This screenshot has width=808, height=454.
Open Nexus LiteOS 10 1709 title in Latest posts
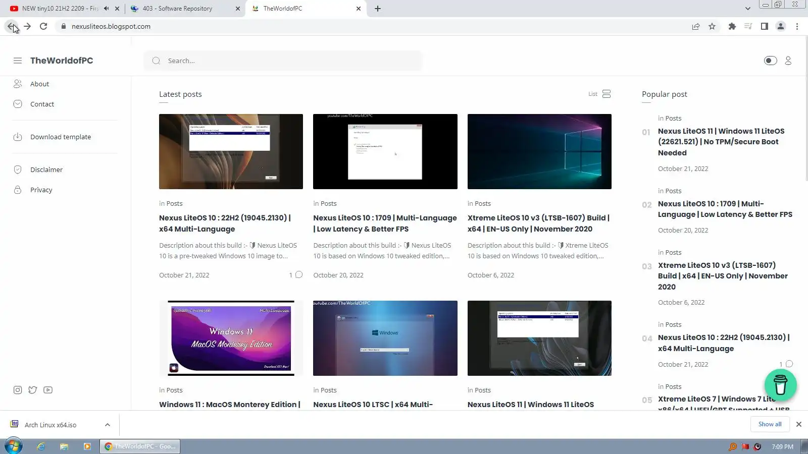[385, 223]
